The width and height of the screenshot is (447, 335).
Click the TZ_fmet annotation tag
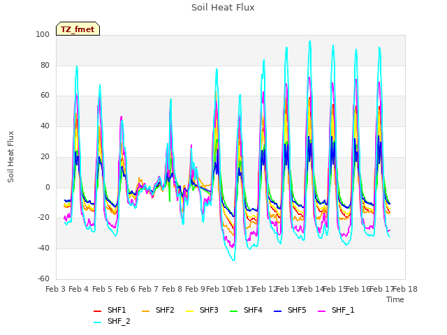pos(78,29)
